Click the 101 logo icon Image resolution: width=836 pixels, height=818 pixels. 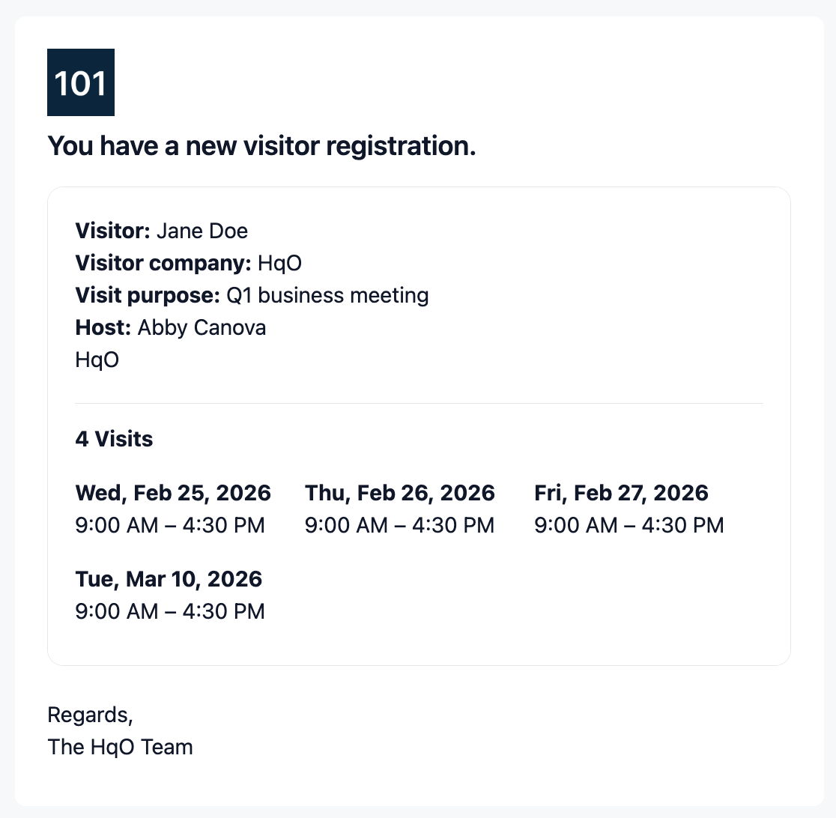tap(81, 82)
